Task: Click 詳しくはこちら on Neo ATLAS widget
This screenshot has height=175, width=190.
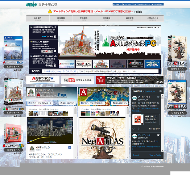Action: (120, 103)
